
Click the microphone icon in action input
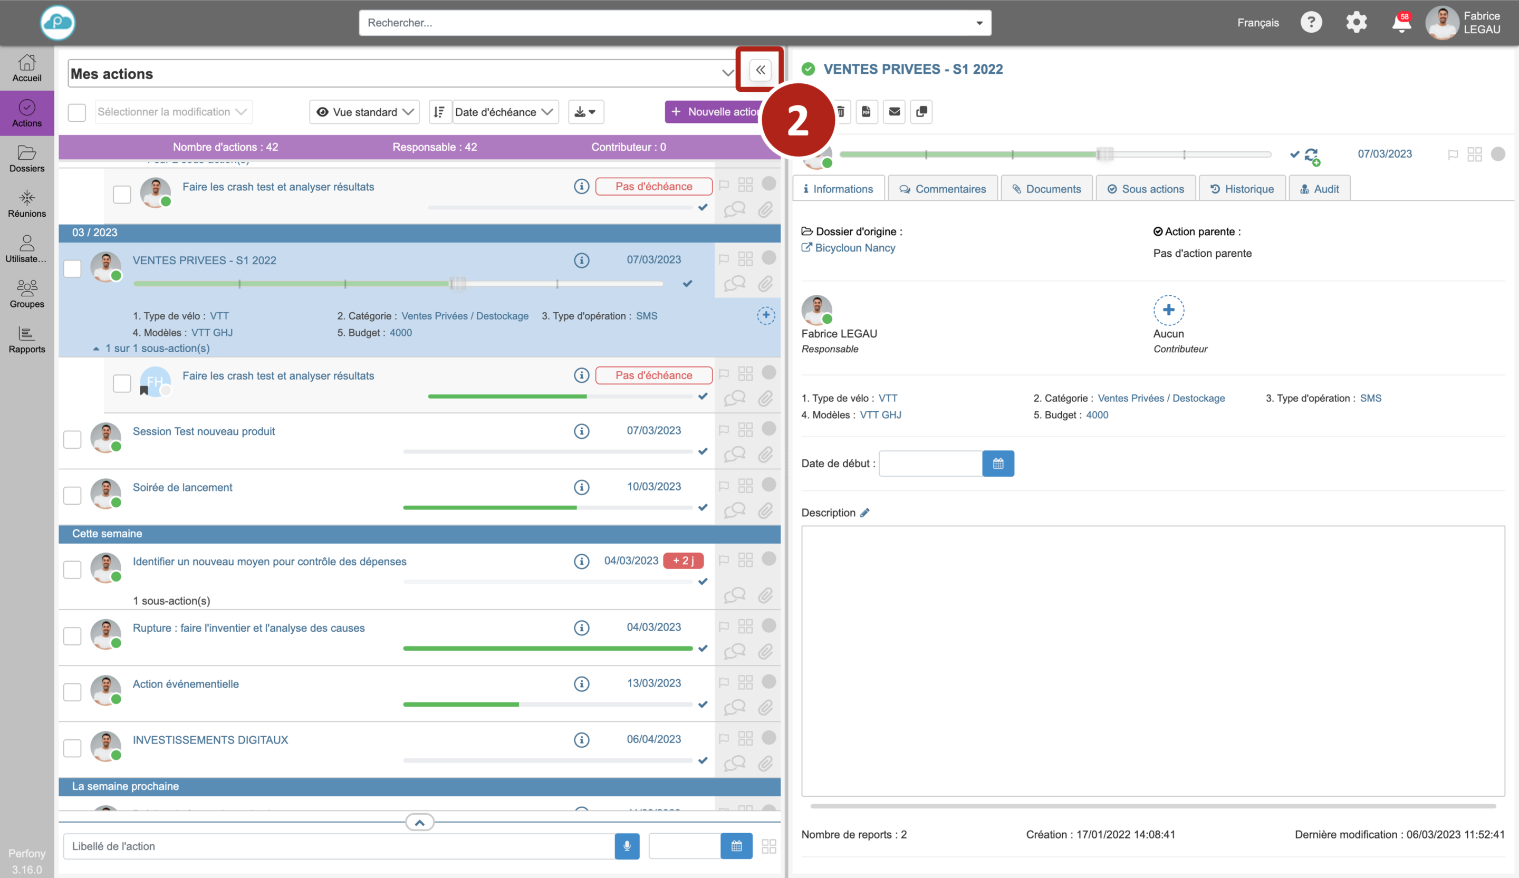[x=627, y=846]
